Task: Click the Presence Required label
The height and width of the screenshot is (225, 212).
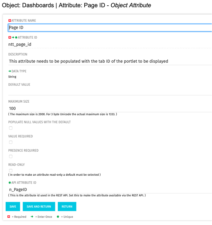Action: tap(23, 151)
